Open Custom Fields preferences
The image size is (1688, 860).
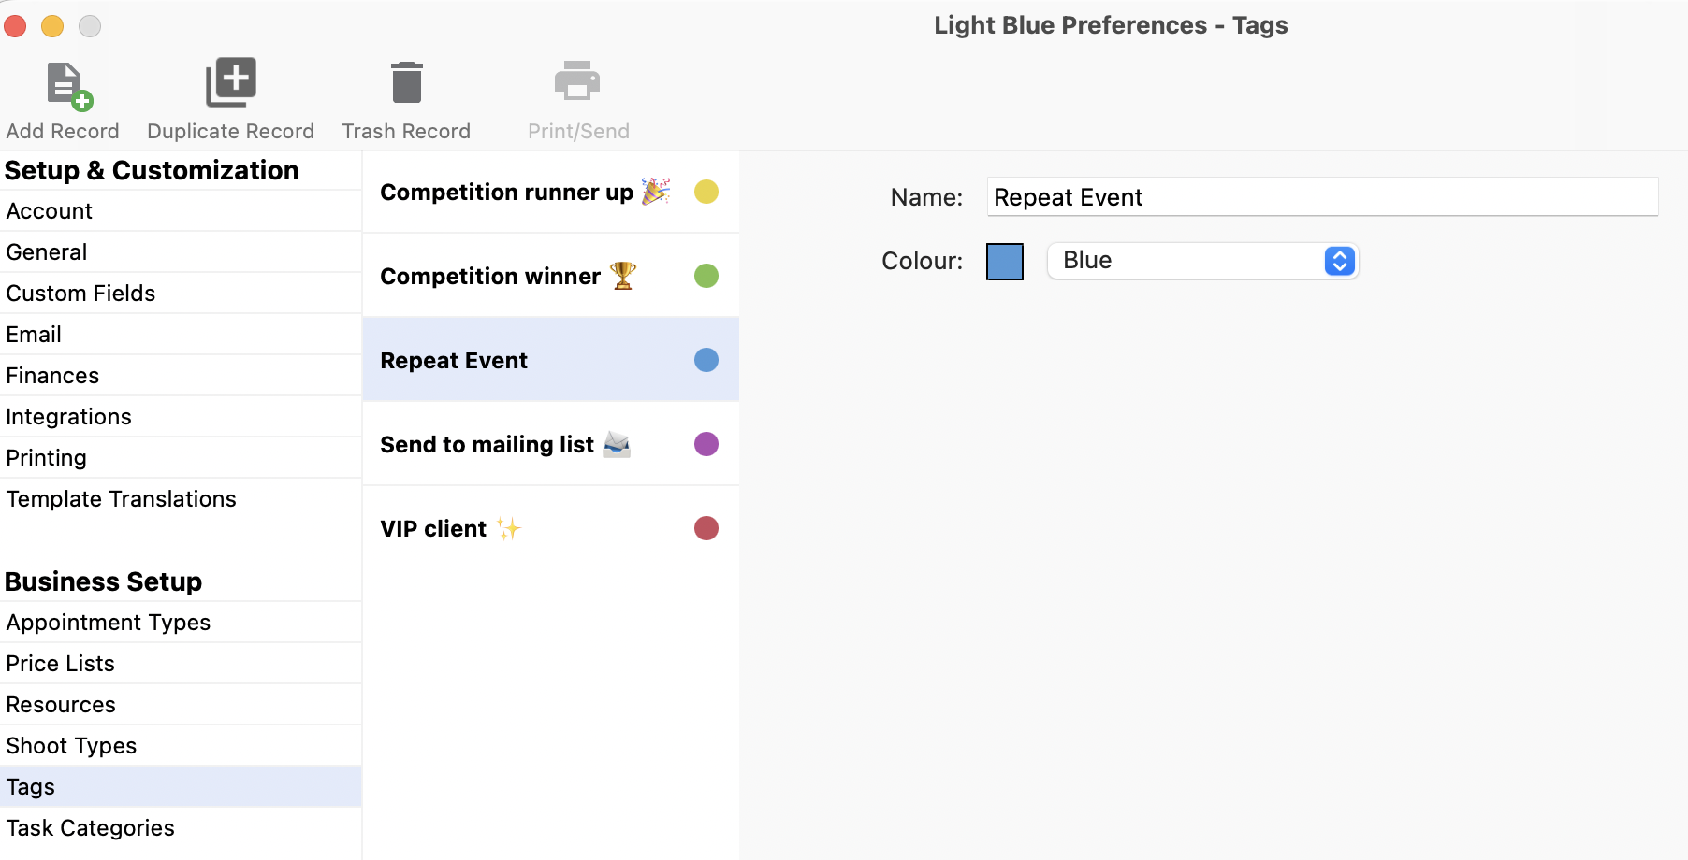[181, 294]
